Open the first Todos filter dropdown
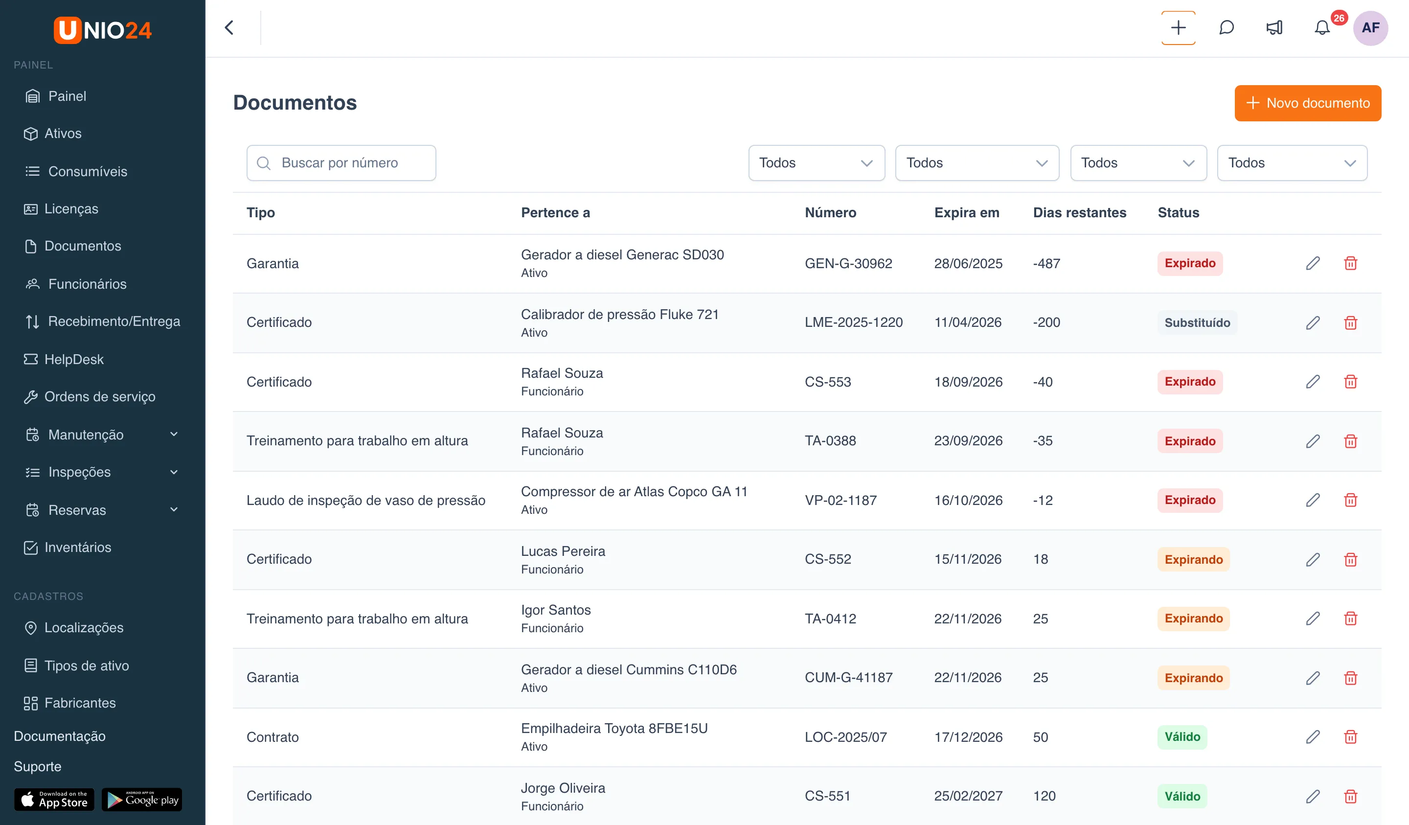 [817, 163]
